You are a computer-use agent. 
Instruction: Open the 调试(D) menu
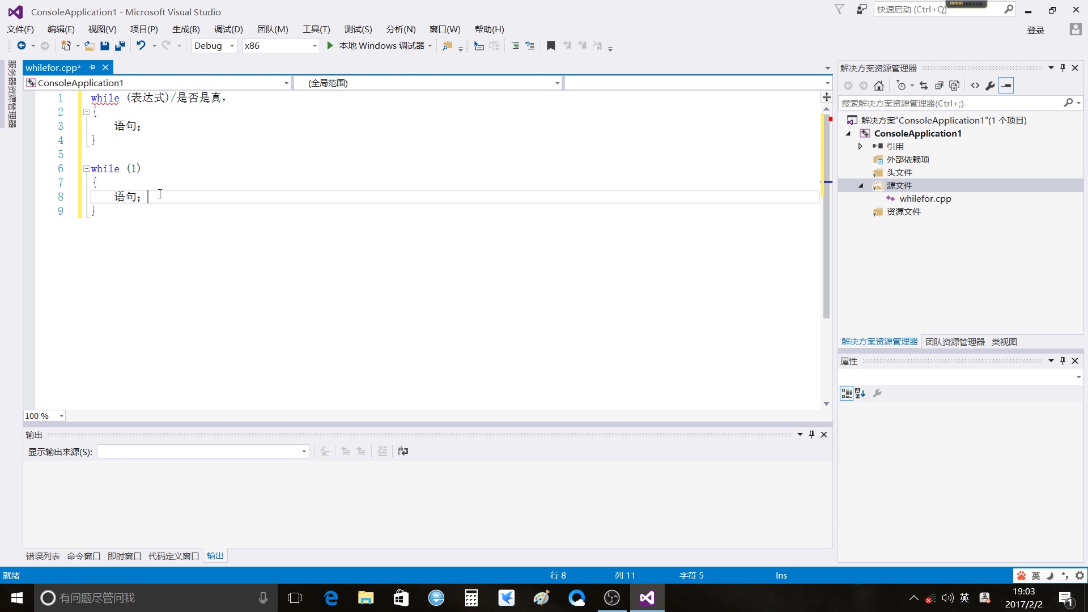pos(228,29)
